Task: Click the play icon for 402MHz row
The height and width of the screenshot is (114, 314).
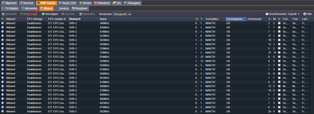Action: pyautogui.click(x=3, y=78)
